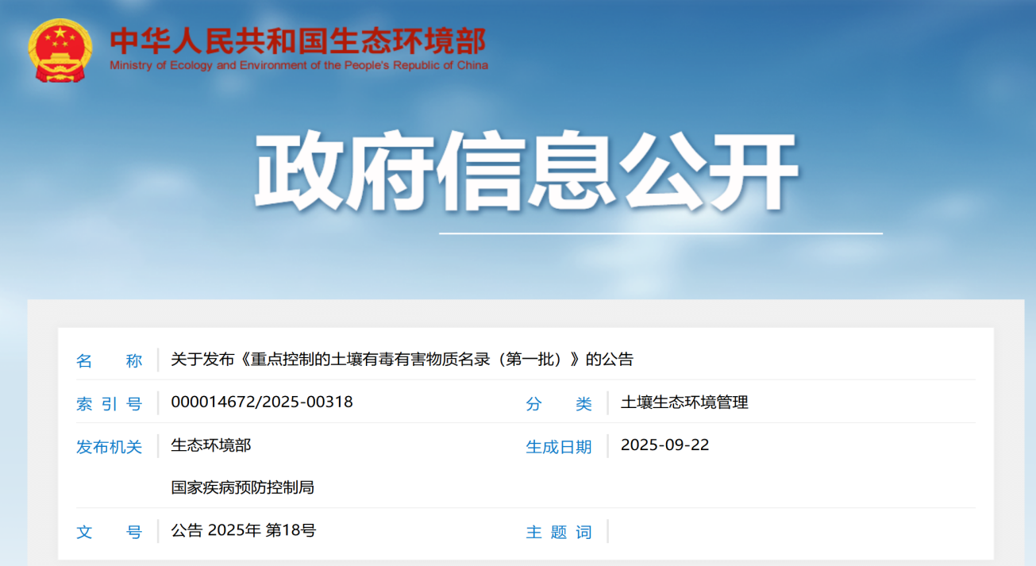Click the 政府信息公开 banner heading
This screenshot has width=1036, height=566.
(526, 172)
